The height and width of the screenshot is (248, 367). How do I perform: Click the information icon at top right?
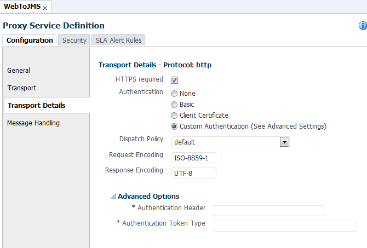(362, 26)
